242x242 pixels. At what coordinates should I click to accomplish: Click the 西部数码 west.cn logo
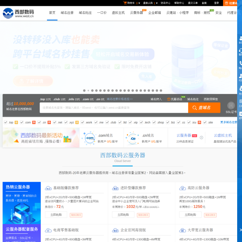click(x=18, y=13)
